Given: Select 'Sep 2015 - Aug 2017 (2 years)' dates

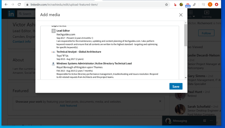Looking at the screenshot, I should 70,59.
